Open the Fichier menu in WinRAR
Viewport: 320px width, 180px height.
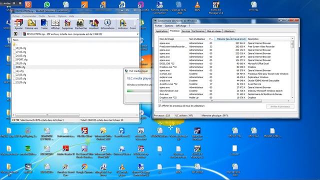[x=16, y=16]
